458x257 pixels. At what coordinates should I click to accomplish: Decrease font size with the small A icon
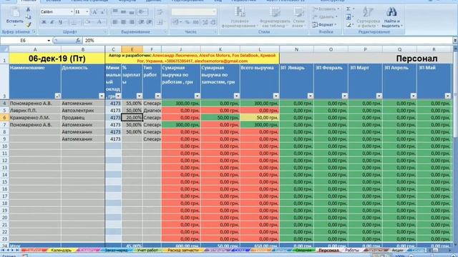[x=102, y=12]
